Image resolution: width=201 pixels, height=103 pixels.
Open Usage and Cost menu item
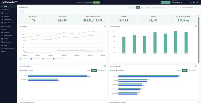(x=8, y=35)
